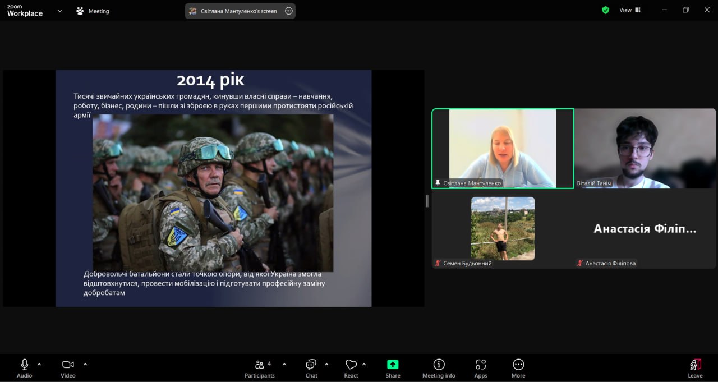
Task: Toggle the Video camera button
Action: pyautogui.click(x=68, y=368)
